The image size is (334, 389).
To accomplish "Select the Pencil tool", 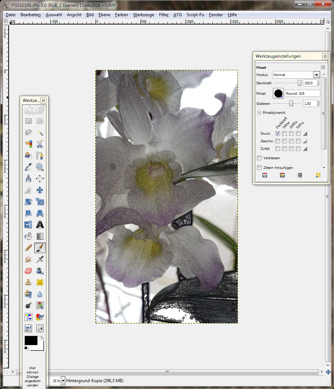I will [28, 248].
